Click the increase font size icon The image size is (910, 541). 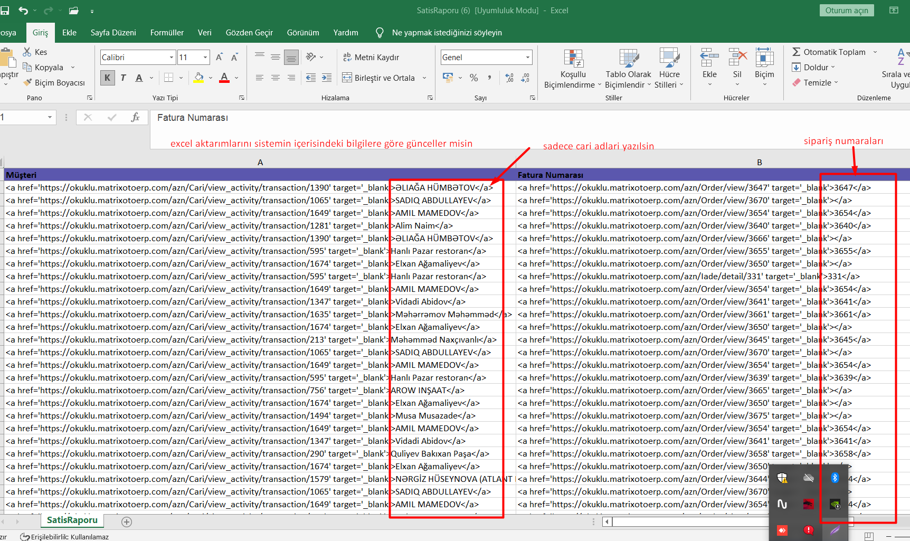pyautogui.click(x=219, y=57)
